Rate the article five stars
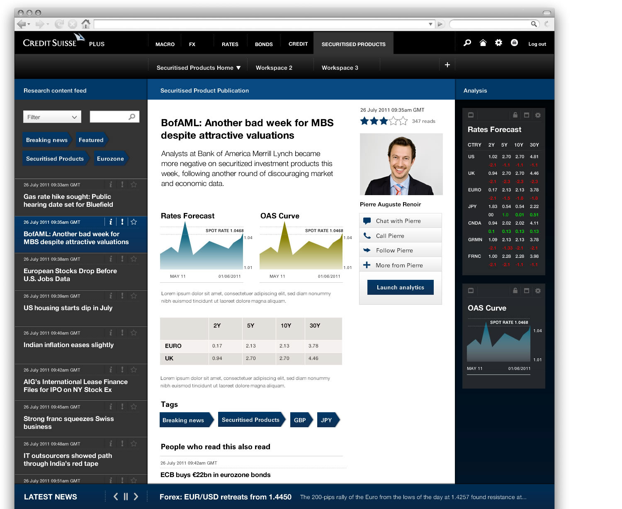622x509 pixels. point(403,121)
